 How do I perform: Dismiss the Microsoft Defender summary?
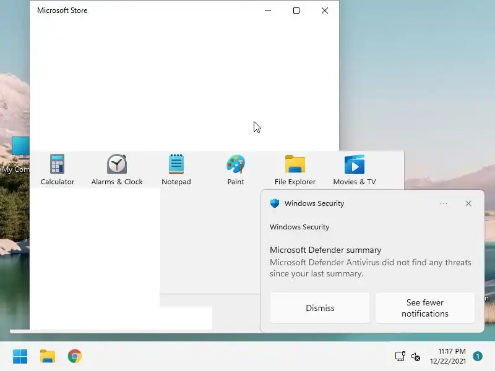click(320, 308)
